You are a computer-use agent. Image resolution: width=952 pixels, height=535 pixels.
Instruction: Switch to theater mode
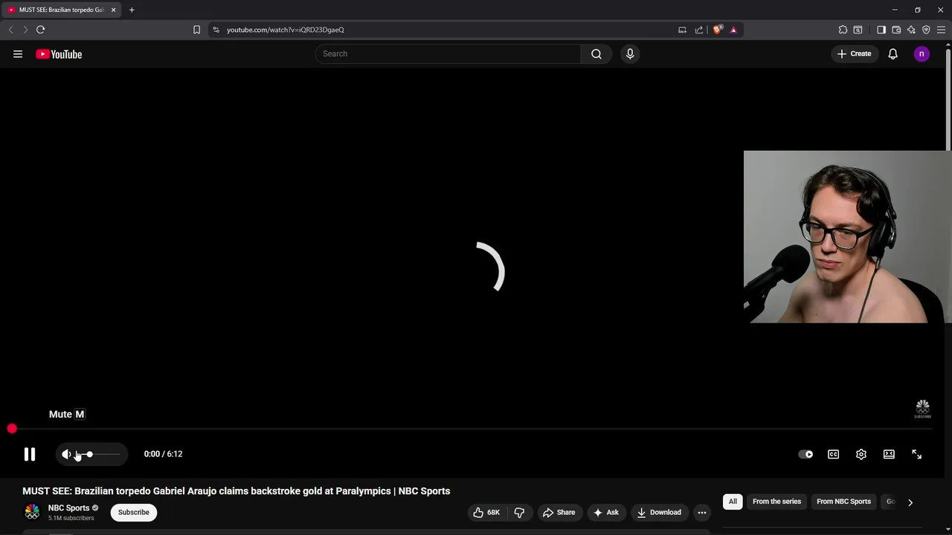click(889, 454)
